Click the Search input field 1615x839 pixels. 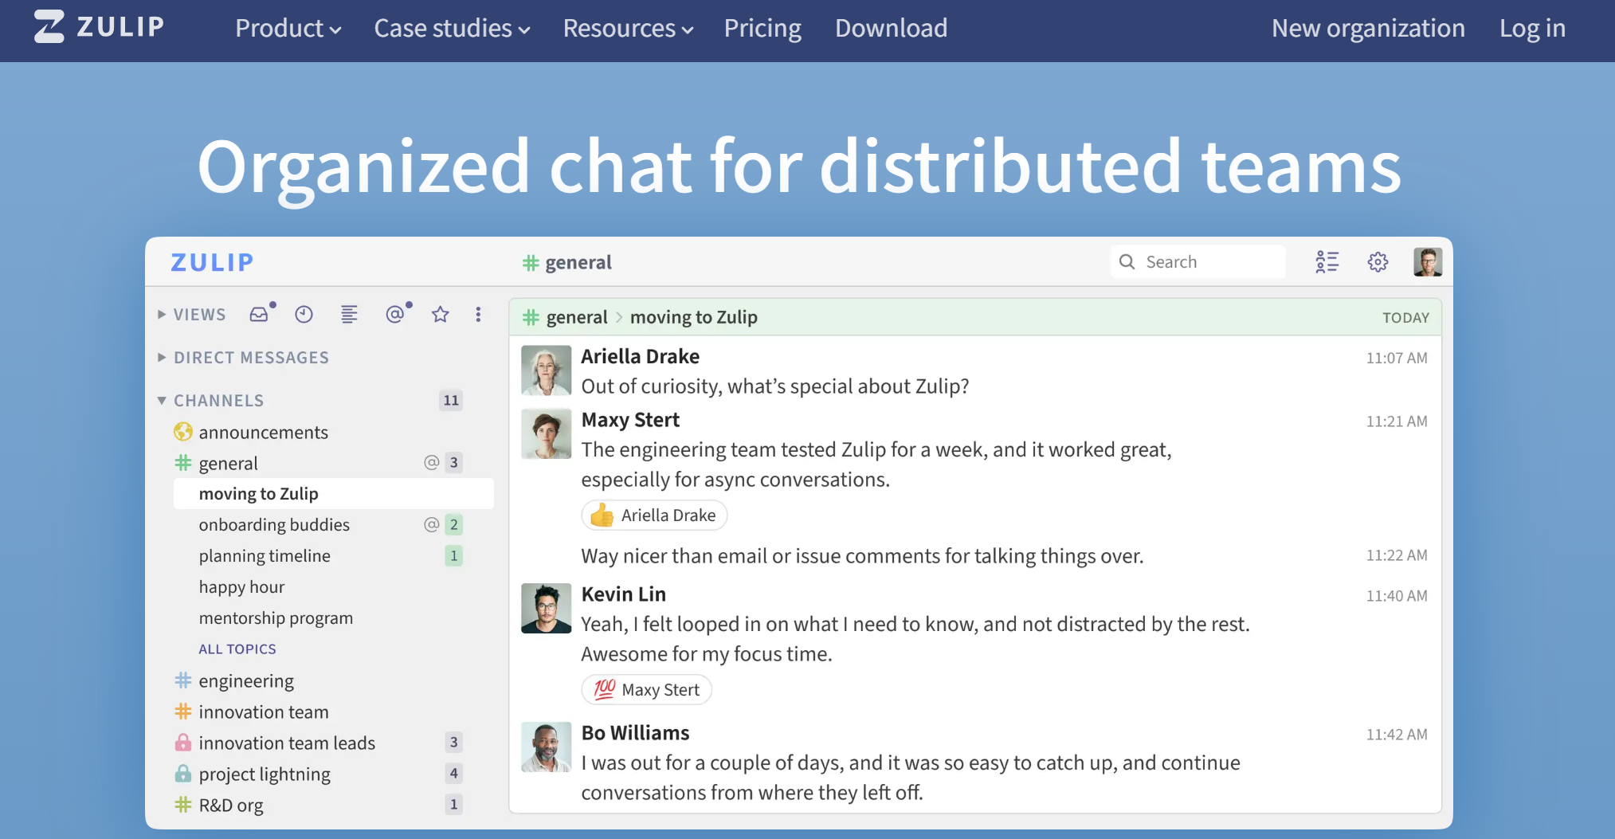point(1198,261)
